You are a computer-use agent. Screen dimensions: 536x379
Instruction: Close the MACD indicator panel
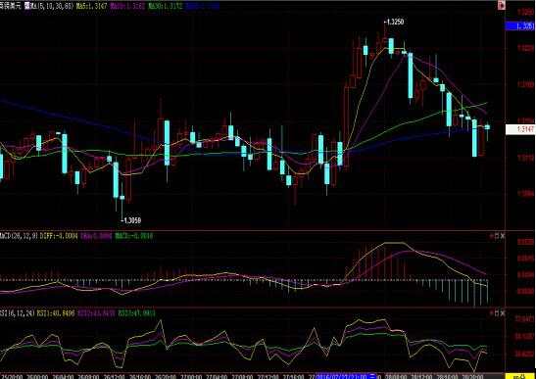[503, 236]
